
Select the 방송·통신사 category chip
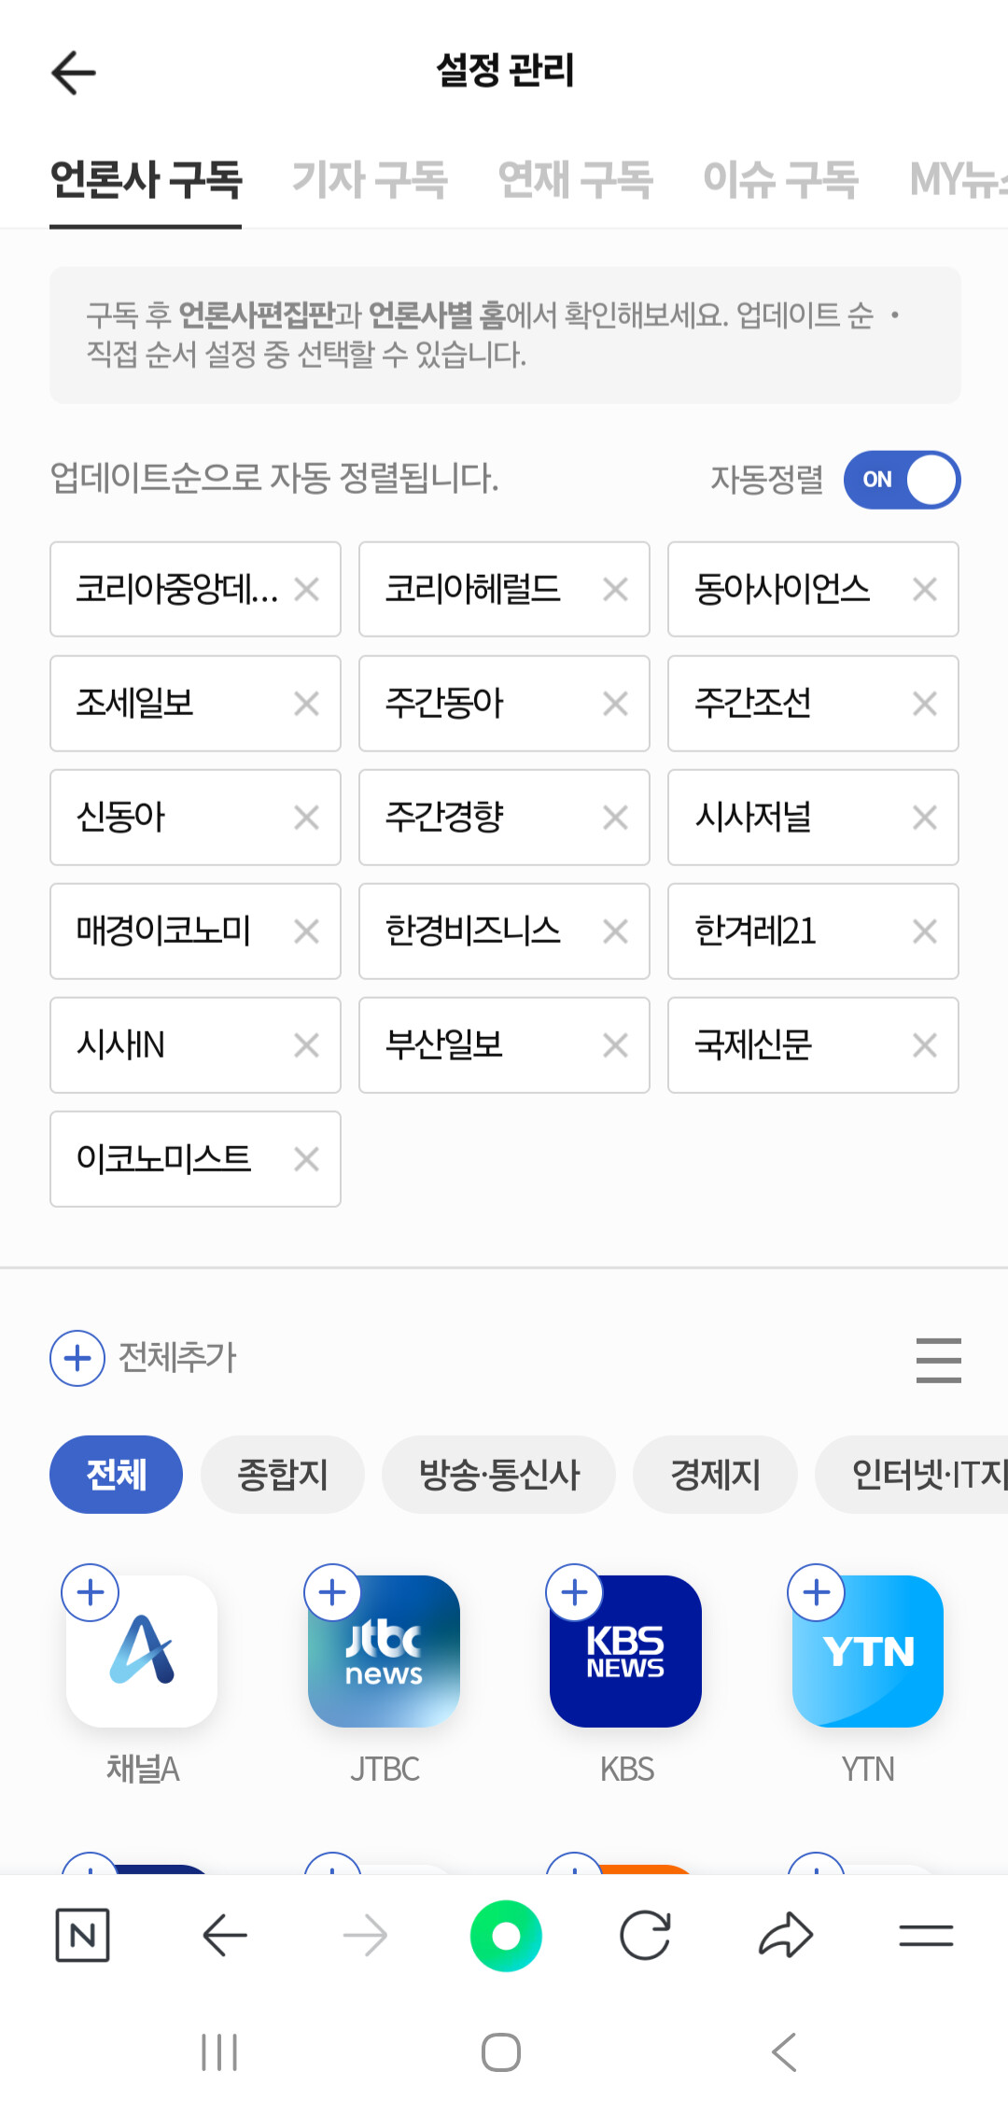pos(498,1475)
